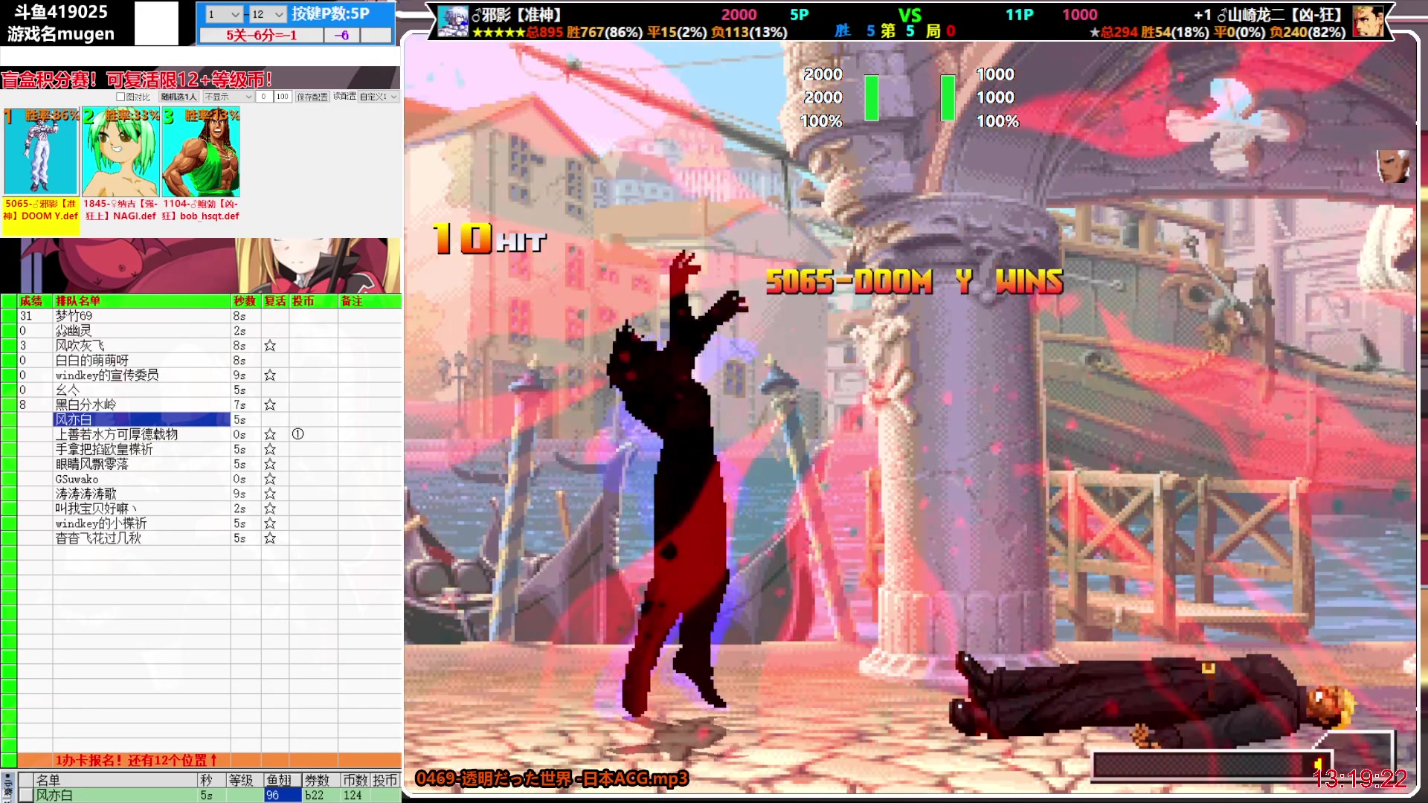This screenshot has width=1428, height=803.
Task: Click the music track title 0469-透明だった世界
Action: coord(551,778)
